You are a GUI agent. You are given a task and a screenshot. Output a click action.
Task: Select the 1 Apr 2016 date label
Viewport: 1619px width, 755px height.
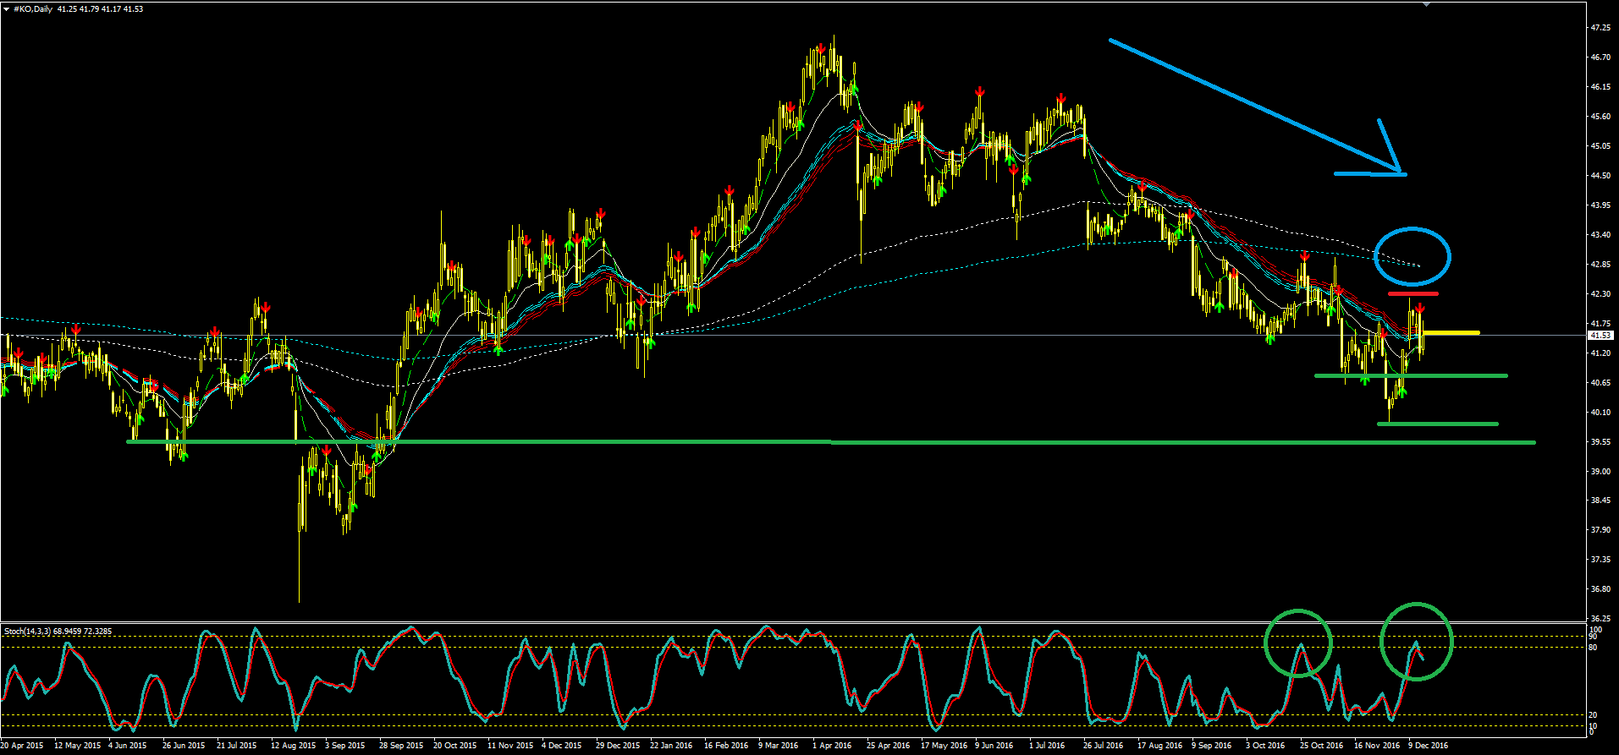pyautogui.click(x=832, y=746)
